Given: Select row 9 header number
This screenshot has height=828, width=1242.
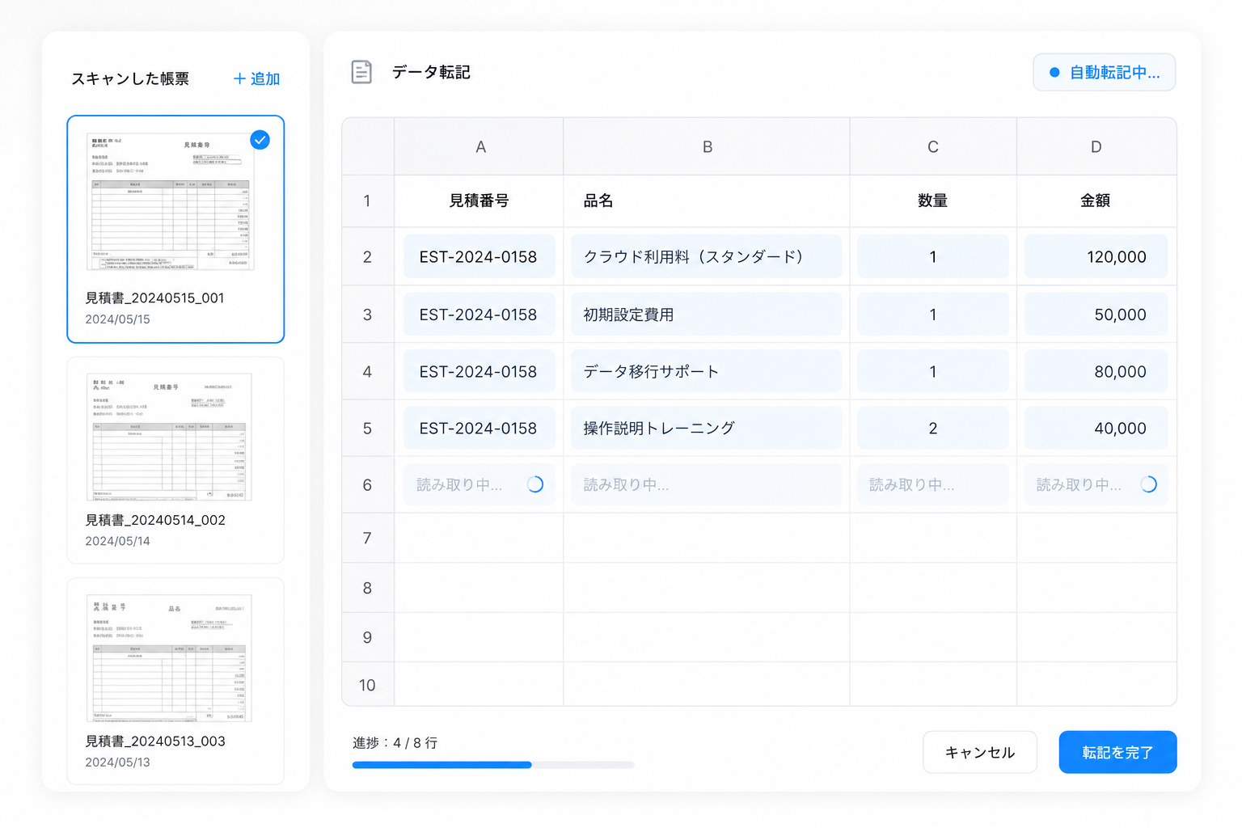Looking at the screenshot, I should click(368, 637).
